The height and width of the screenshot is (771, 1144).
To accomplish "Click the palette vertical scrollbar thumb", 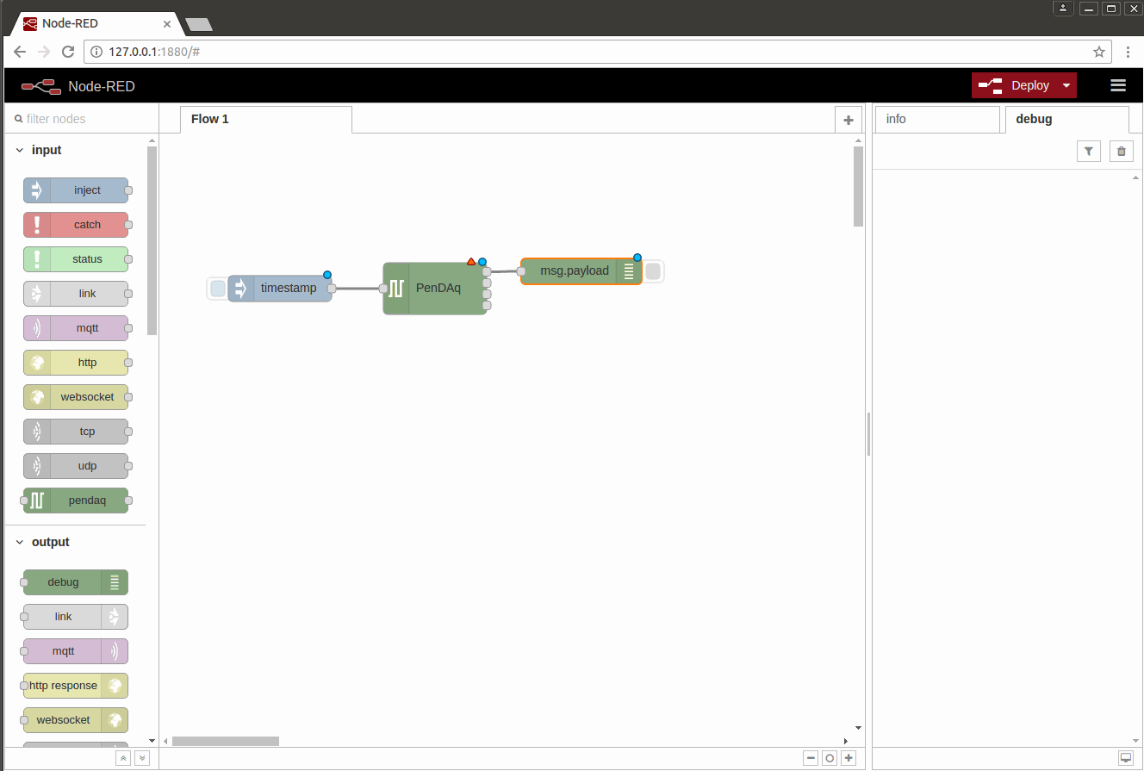I will 152,240.
